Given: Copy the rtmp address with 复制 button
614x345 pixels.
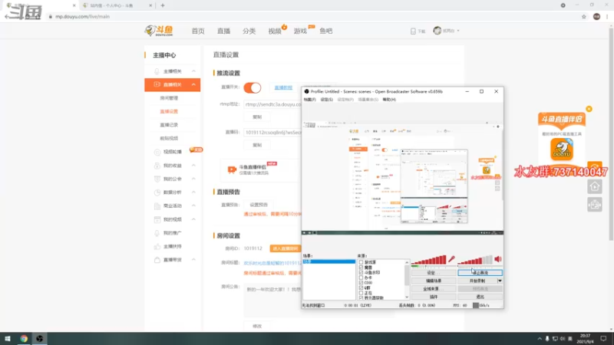Looking at the screenshot, I should 257,117.
